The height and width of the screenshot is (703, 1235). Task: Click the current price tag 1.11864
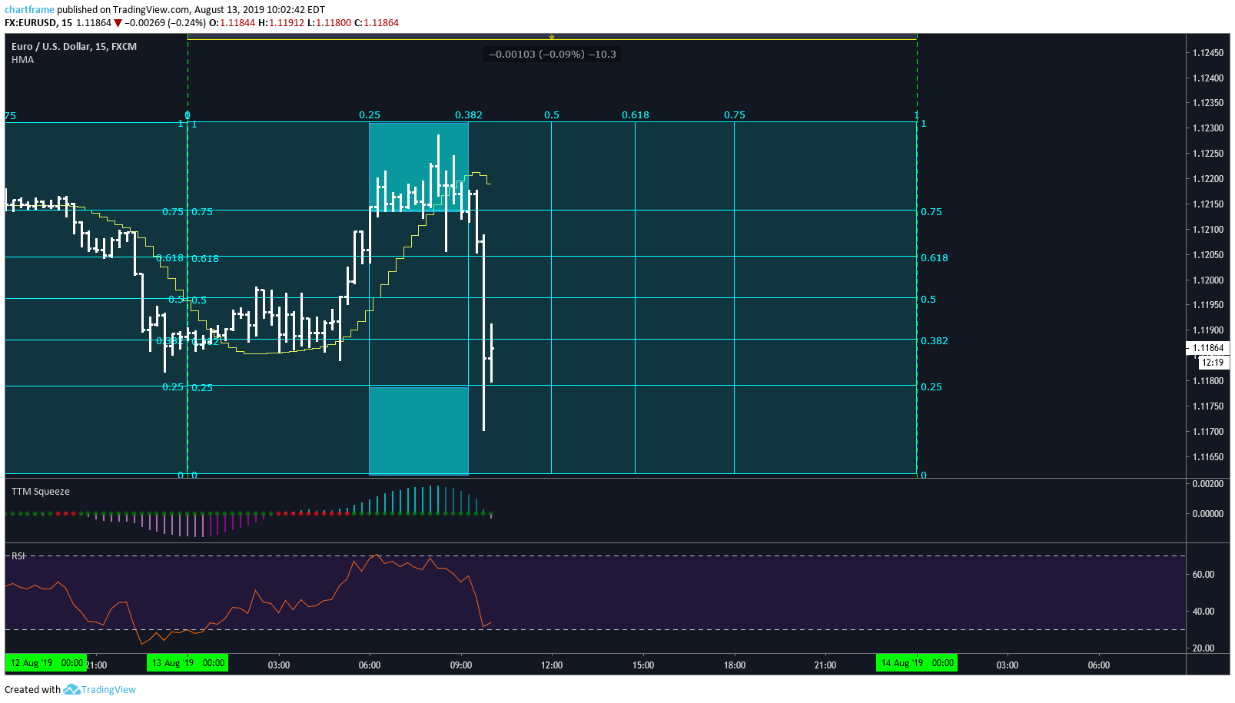click(1207, 348)
